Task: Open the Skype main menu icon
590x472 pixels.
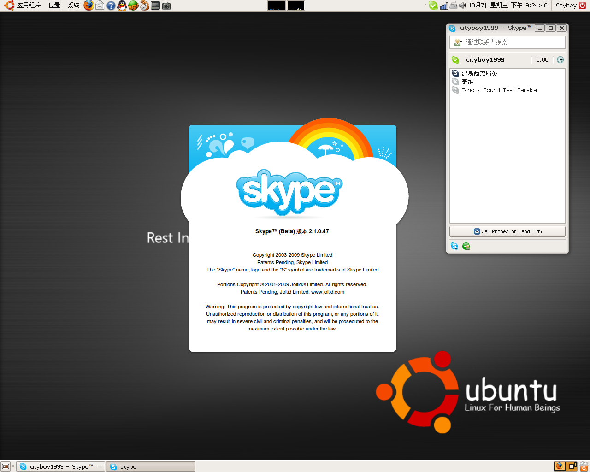Action: tap(454, 246)
